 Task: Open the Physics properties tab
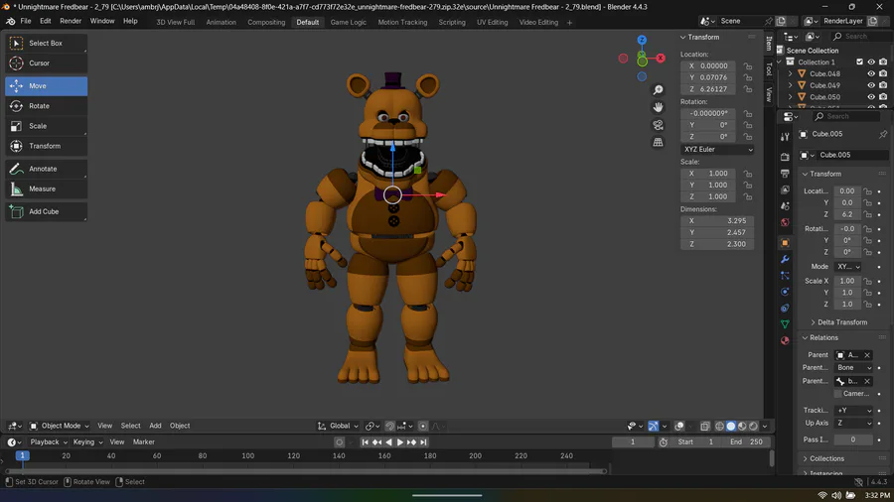[785, 292]
